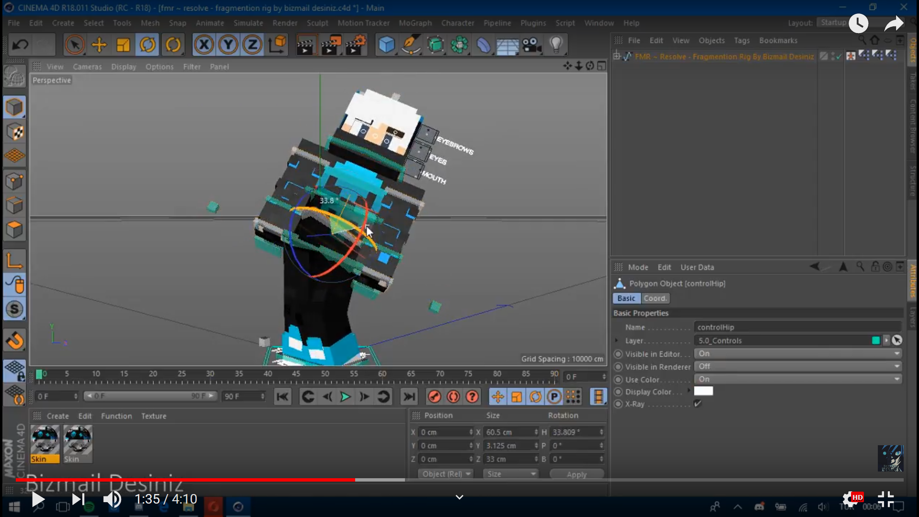This screenshot has height=517, width=919.
Task: Open Visible in Editor dropdown
Action: click(x=798, y=354)
